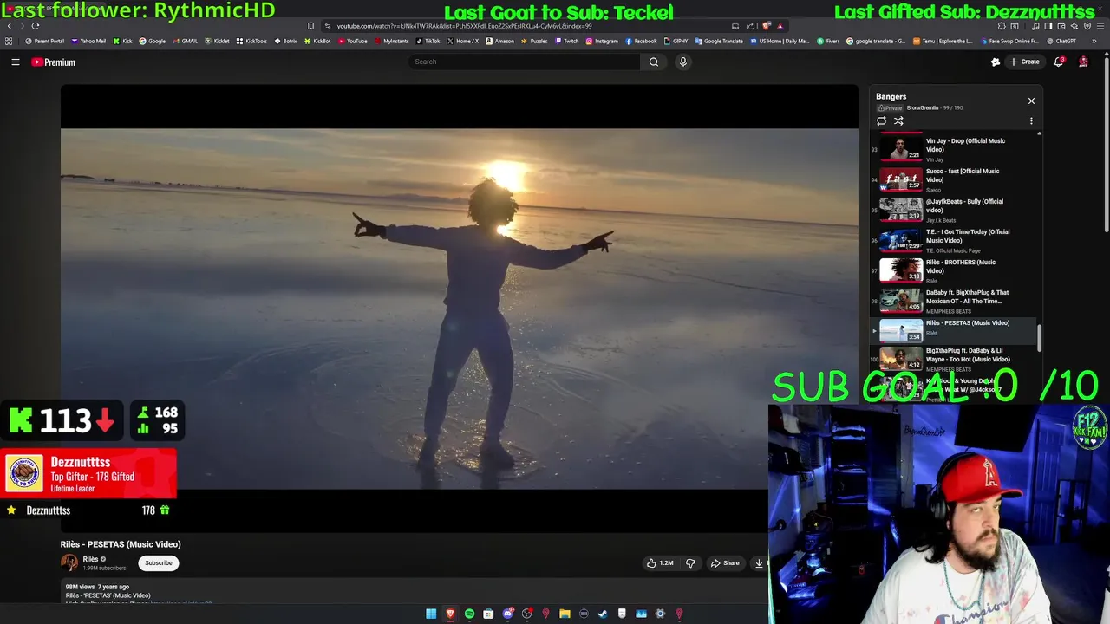
Task: Open the Rilès channel name link
Action: tap(90, 559)
